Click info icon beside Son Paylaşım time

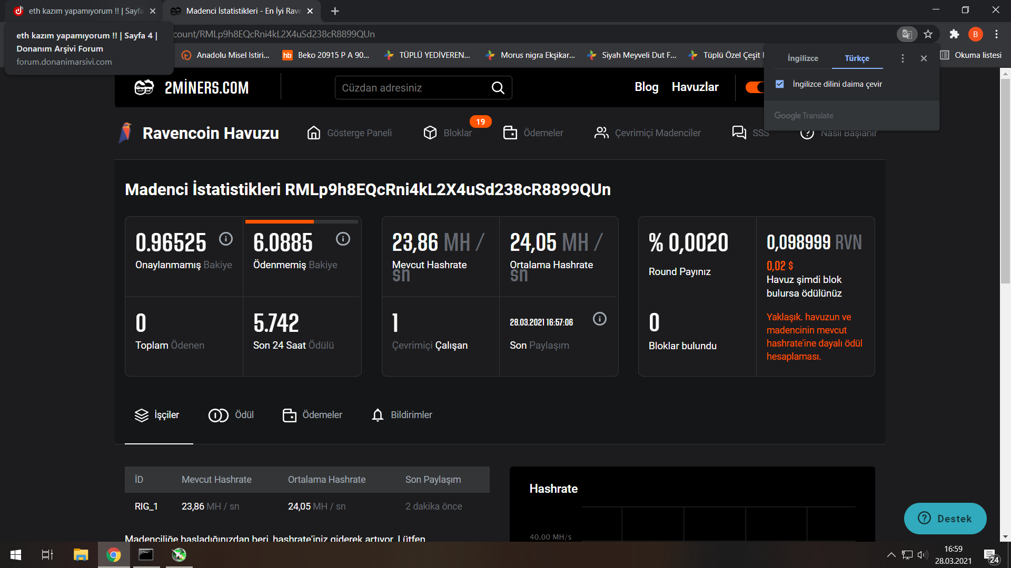tap(599, 319)
